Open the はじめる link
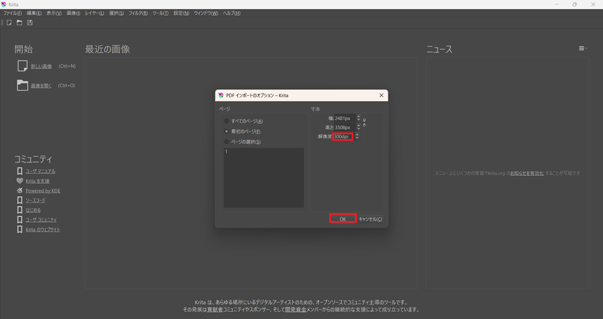This screenshot has width=603, height=319. click(x=33, y=210)
